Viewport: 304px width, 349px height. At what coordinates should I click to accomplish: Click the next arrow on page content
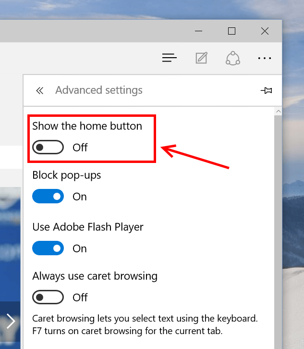(11, 321)
